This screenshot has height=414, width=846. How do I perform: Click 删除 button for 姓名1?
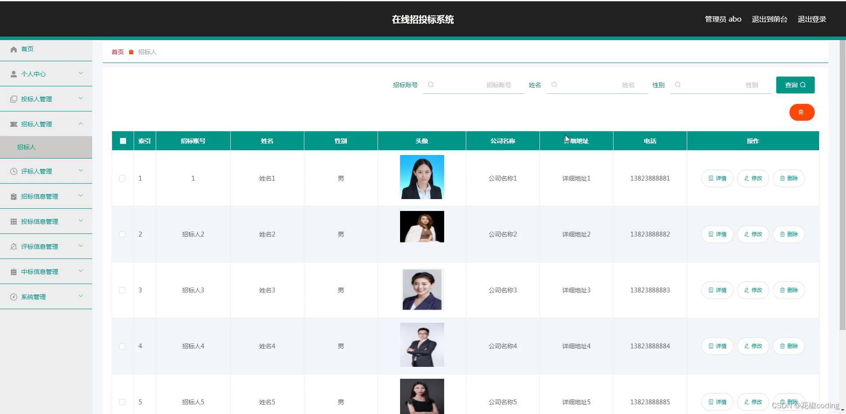pyautogui.click(x=789, y=178)
